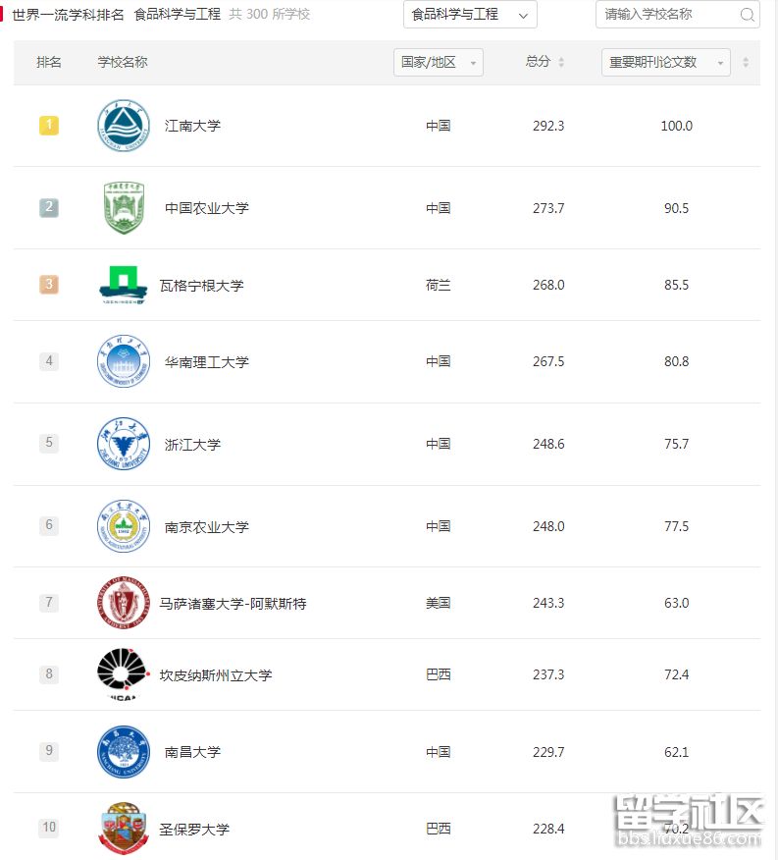Click 瓦格宁根大学 name link
This screenshot has height=860, width=778.
click(201, 286)
